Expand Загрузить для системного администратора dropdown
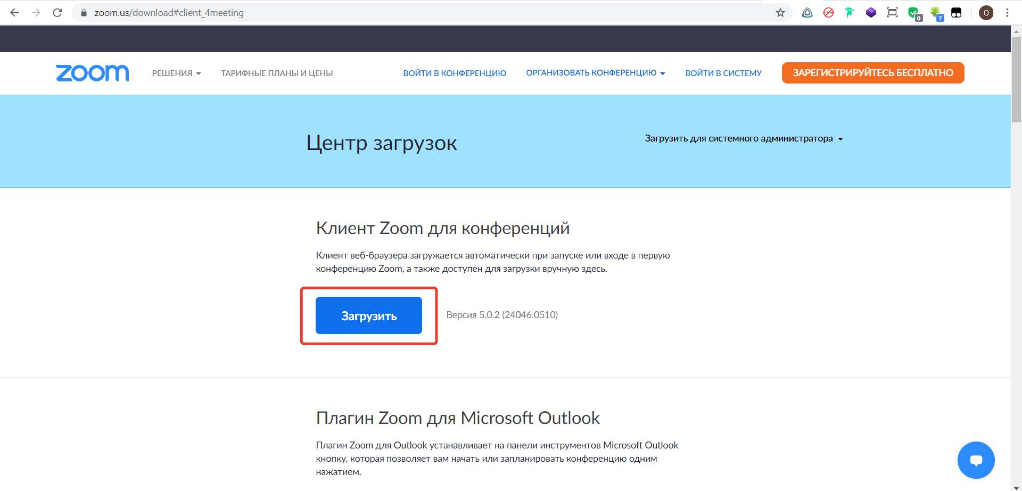The image size is (1022, 491). (744, 138)
